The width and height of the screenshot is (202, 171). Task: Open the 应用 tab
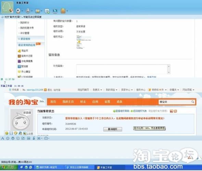[x=95, y=102]
